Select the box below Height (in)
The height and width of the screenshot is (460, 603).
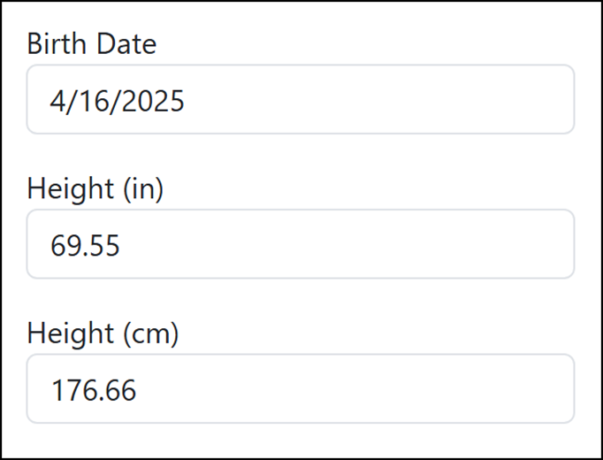(x=301, y=244)
